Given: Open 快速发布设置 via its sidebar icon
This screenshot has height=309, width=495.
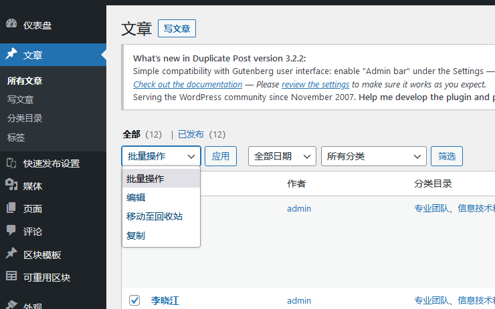Looking at the screenshot, I should click(x=11, y=163).
